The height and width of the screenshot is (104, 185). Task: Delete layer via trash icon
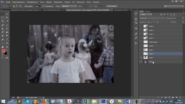pyautogui.click(x=180, y=98)
